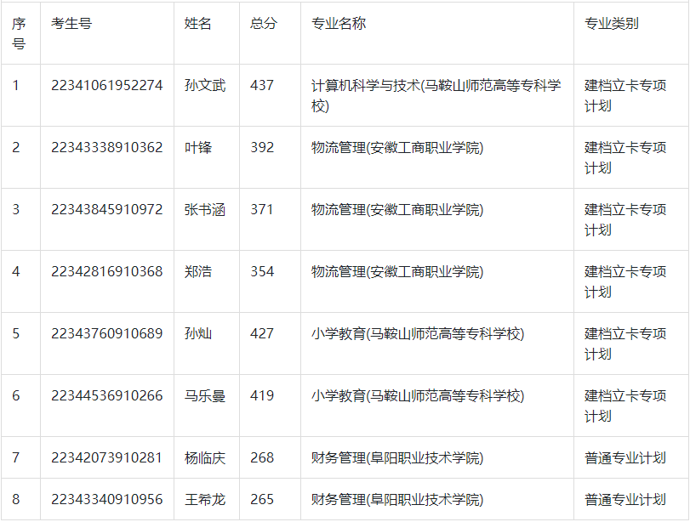Click the score 371
This screenshot has width=690, height=522.
tap(262, 209)
